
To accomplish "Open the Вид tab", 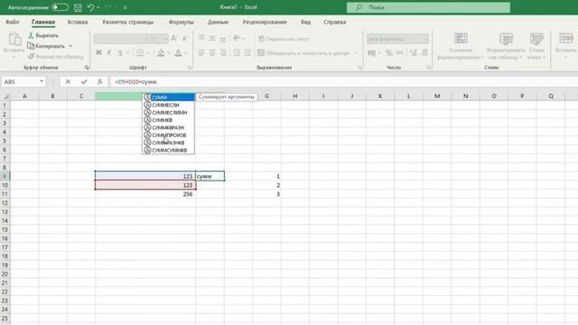I will point(305,22).
